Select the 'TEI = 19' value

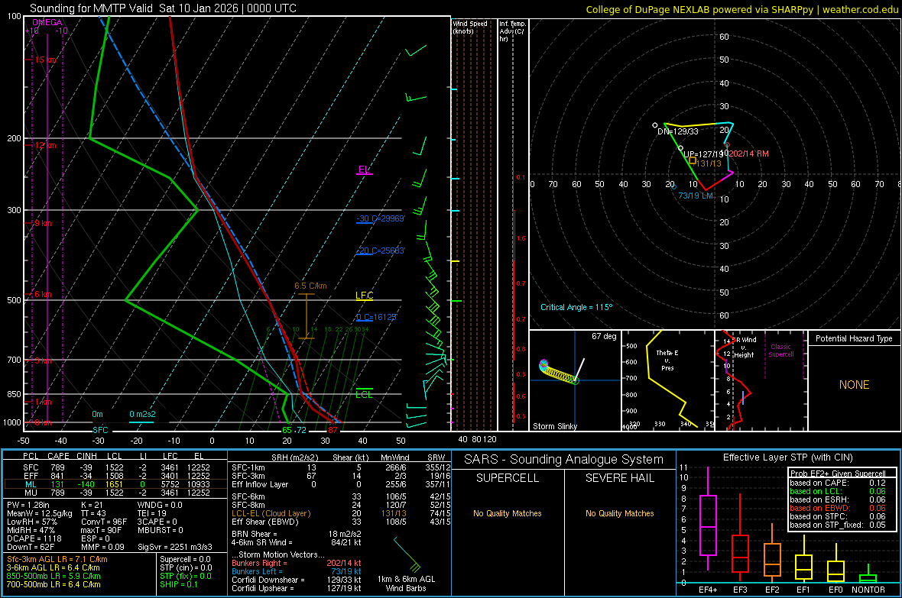152,513
